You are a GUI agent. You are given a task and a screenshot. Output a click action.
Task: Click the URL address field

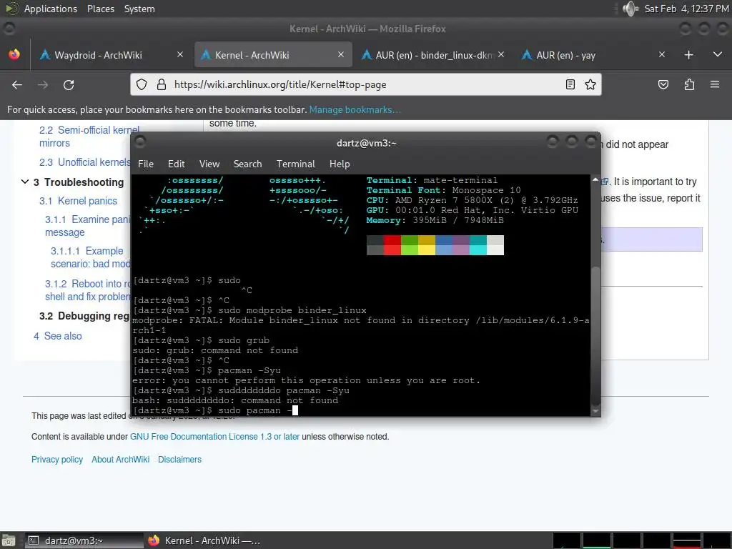(x=367, y=84)
